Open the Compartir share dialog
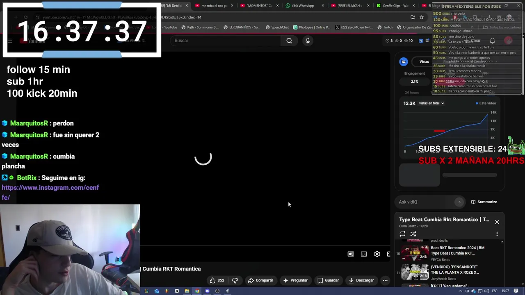This screenshot has height=295, width=525. pyautogui.click(x=260, y=280)
